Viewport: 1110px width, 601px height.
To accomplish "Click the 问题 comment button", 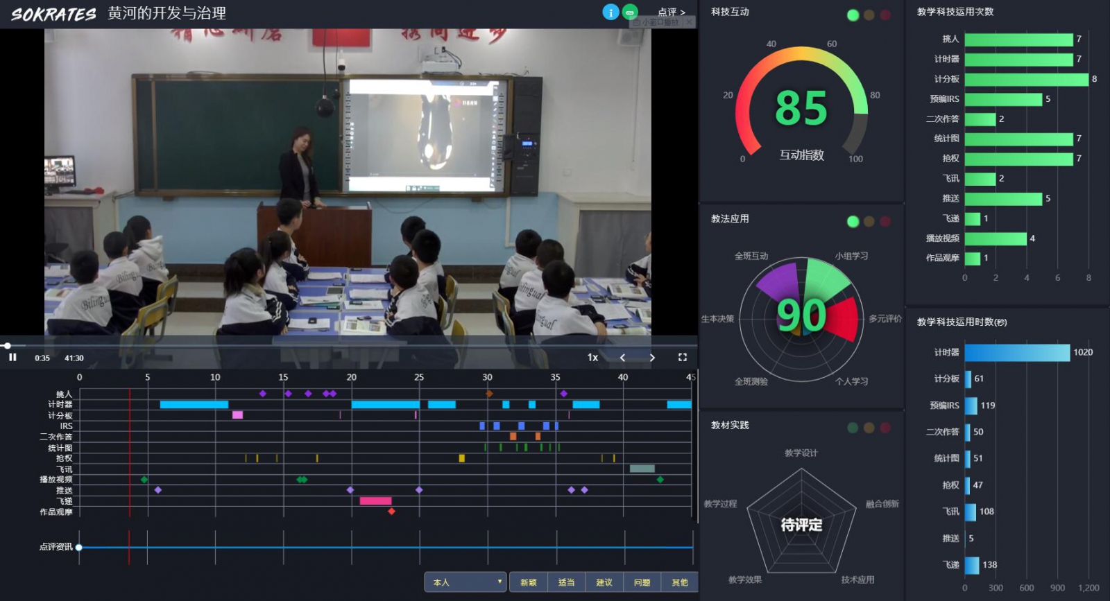I will coord(642,582).
